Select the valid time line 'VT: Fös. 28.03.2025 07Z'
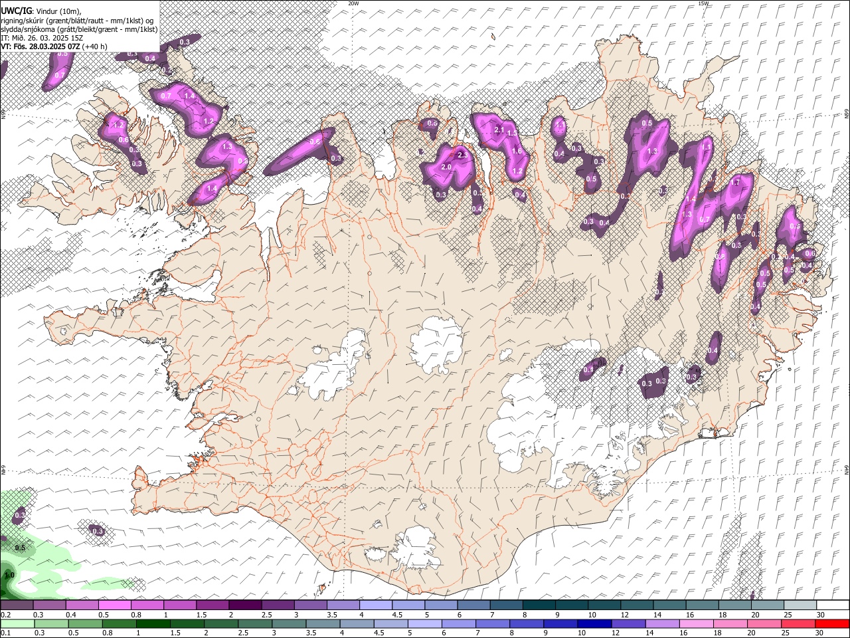This screenshot has height=638, width=850. 41,47
